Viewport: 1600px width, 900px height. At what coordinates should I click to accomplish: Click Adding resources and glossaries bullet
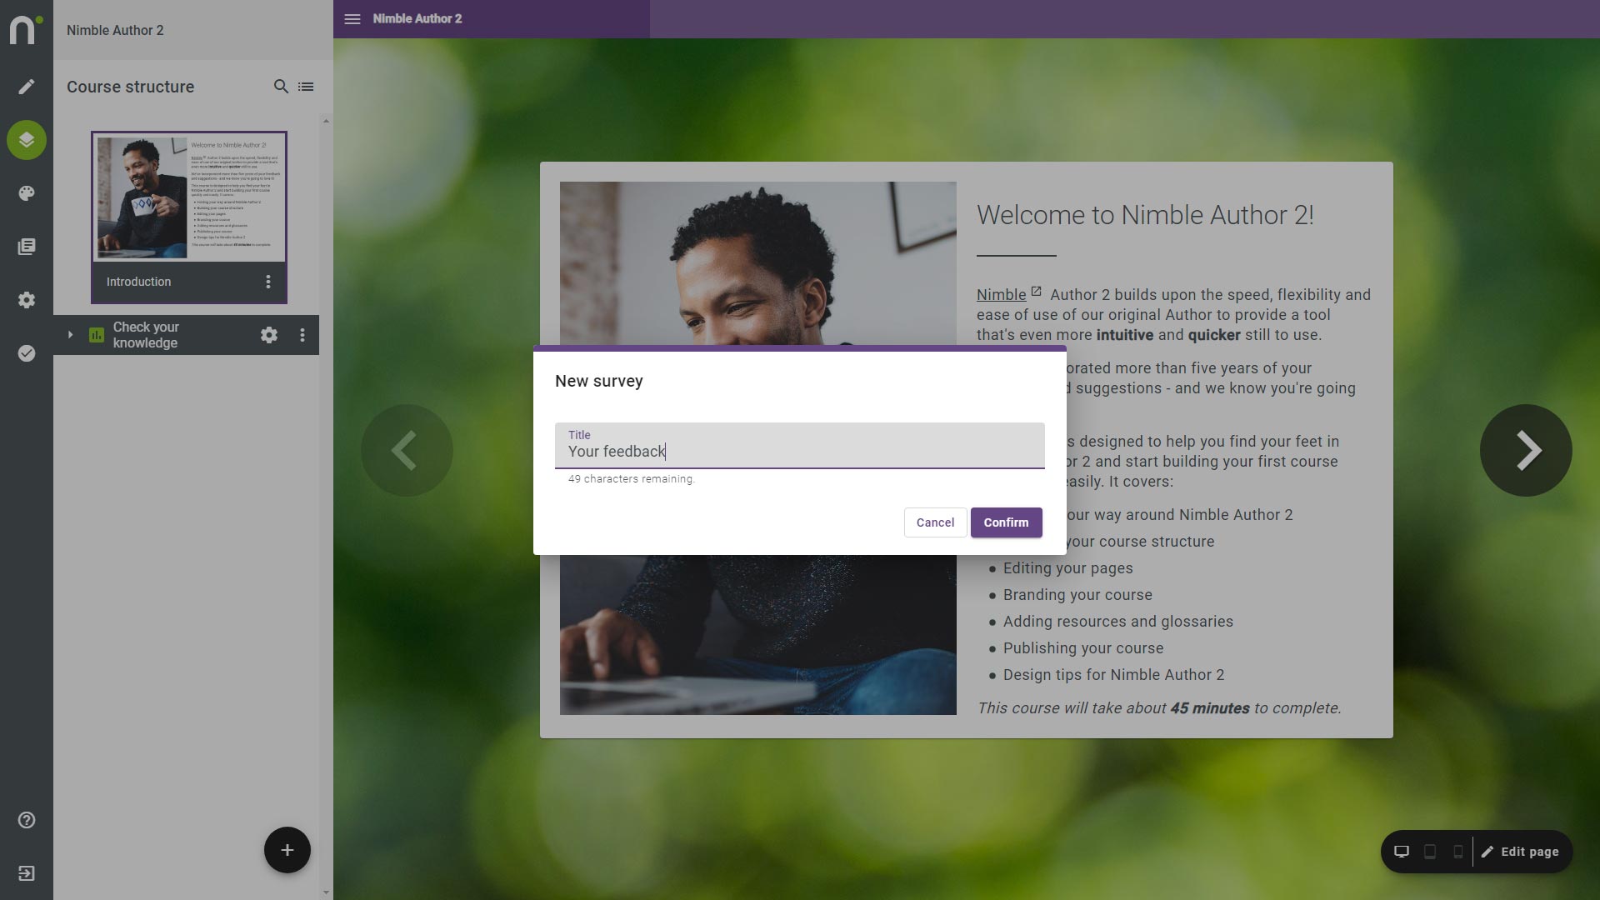(x=1117, y=622)
